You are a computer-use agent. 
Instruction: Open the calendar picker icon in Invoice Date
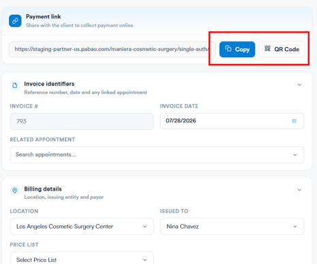[x=294, y=121]
